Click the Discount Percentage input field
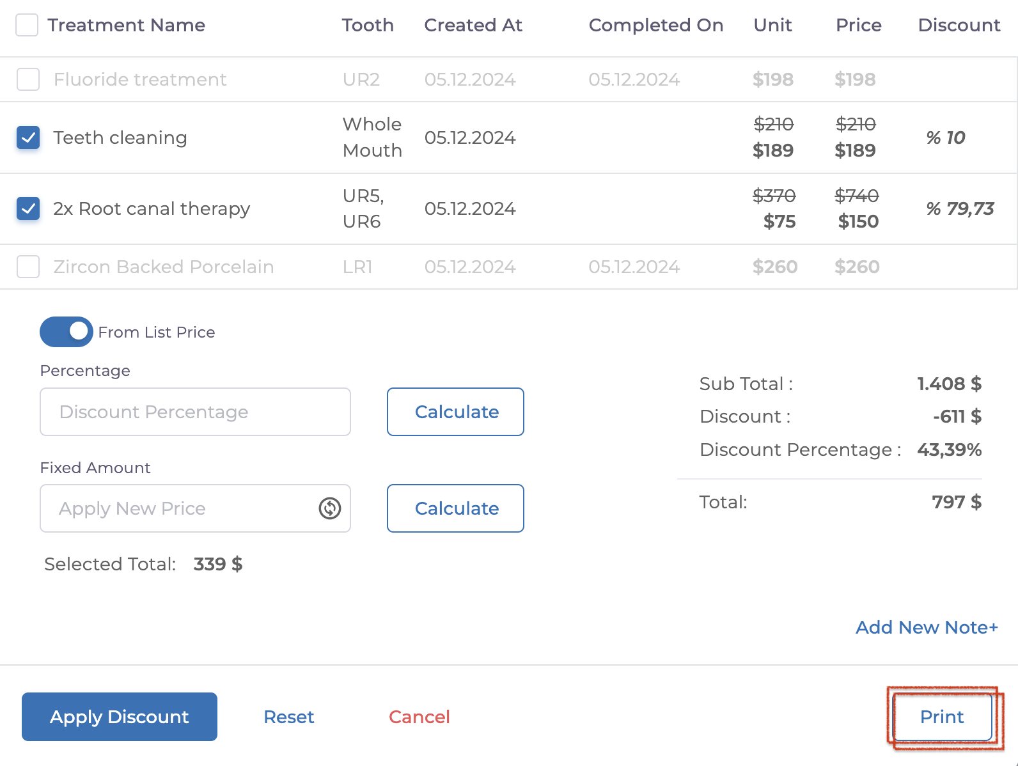The image size is (1018, 766). (x=195, y=412)
